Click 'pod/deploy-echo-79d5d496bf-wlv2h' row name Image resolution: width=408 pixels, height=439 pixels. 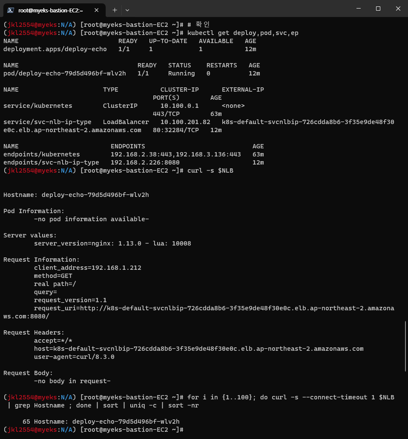[65, 73]
